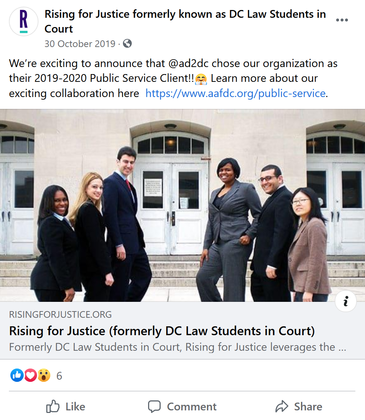Click the arrow Share icon

pyautogui.click(x=282, y=406)
